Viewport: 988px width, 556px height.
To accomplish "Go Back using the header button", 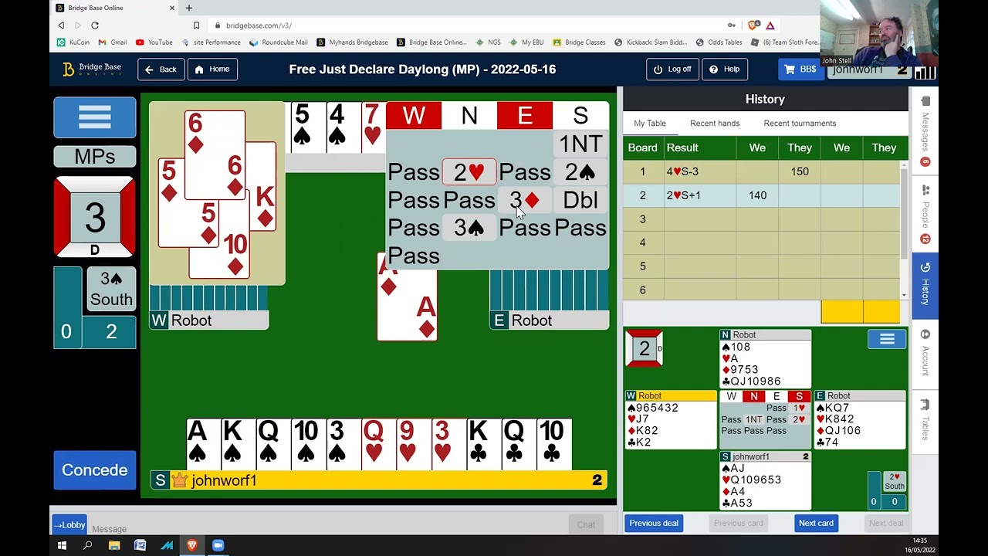I will point(161,69).
